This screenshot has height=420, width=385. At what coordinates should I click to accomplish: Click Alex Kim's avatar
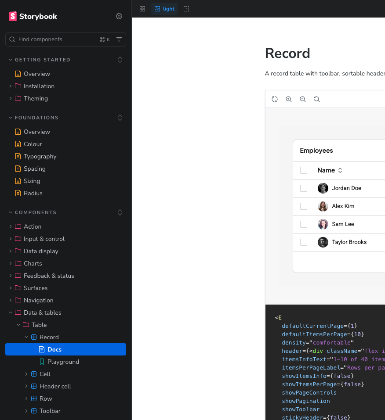(x=323, y=206)
